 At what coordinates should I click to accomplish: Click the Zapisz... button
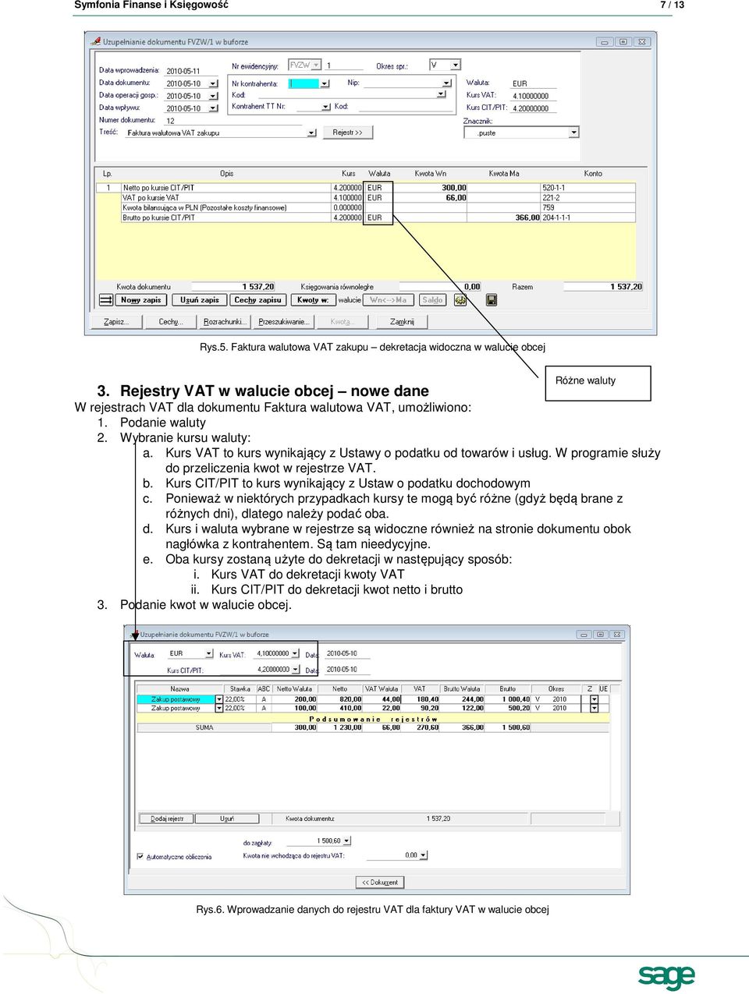(116, 321)
